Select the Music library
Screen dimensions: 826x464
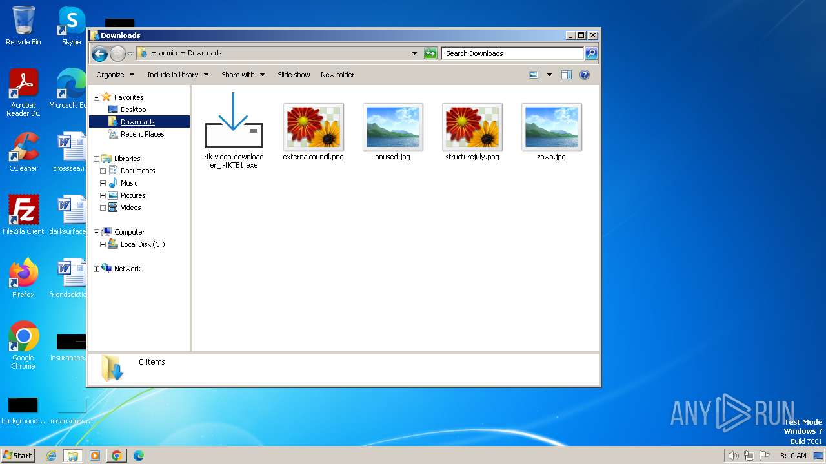[129, 183]
